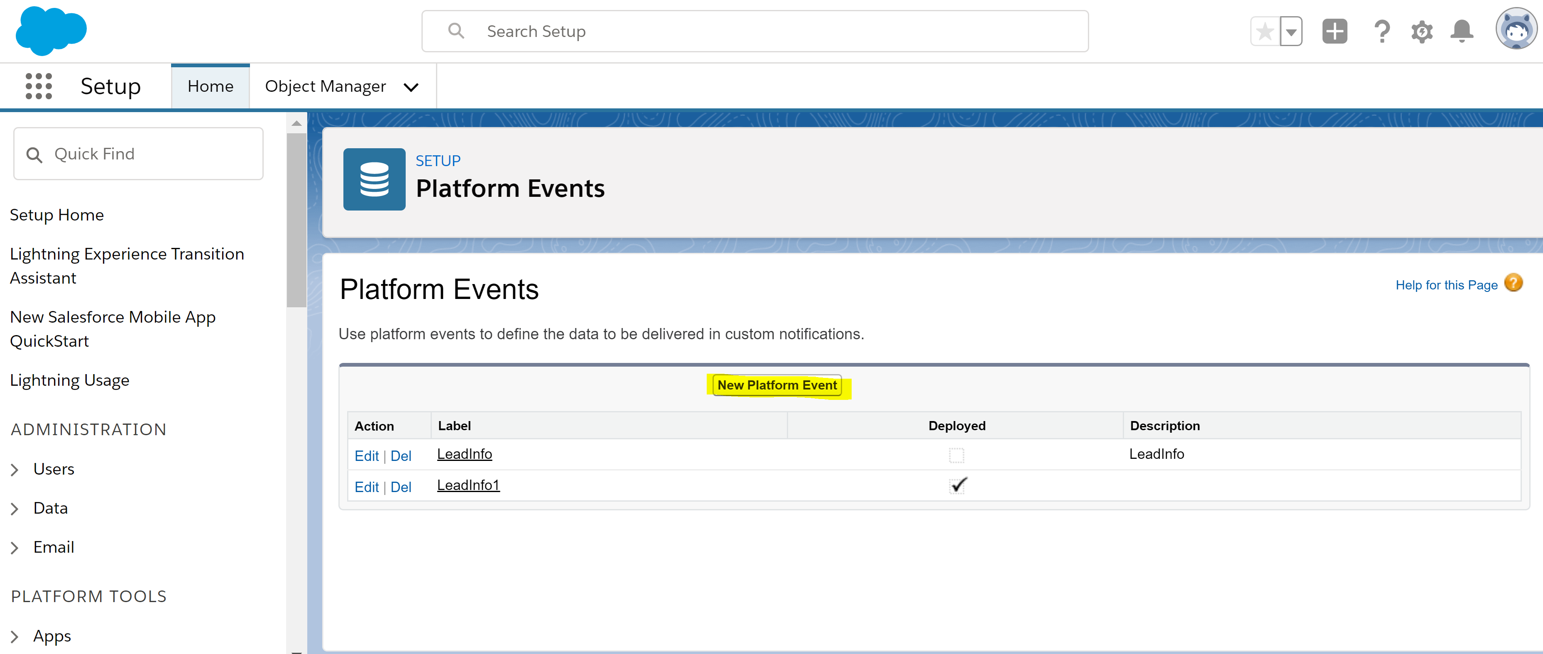1543x654 pixels.
Task: Click the ADMINISTRATION section heading
Action: 88,429
